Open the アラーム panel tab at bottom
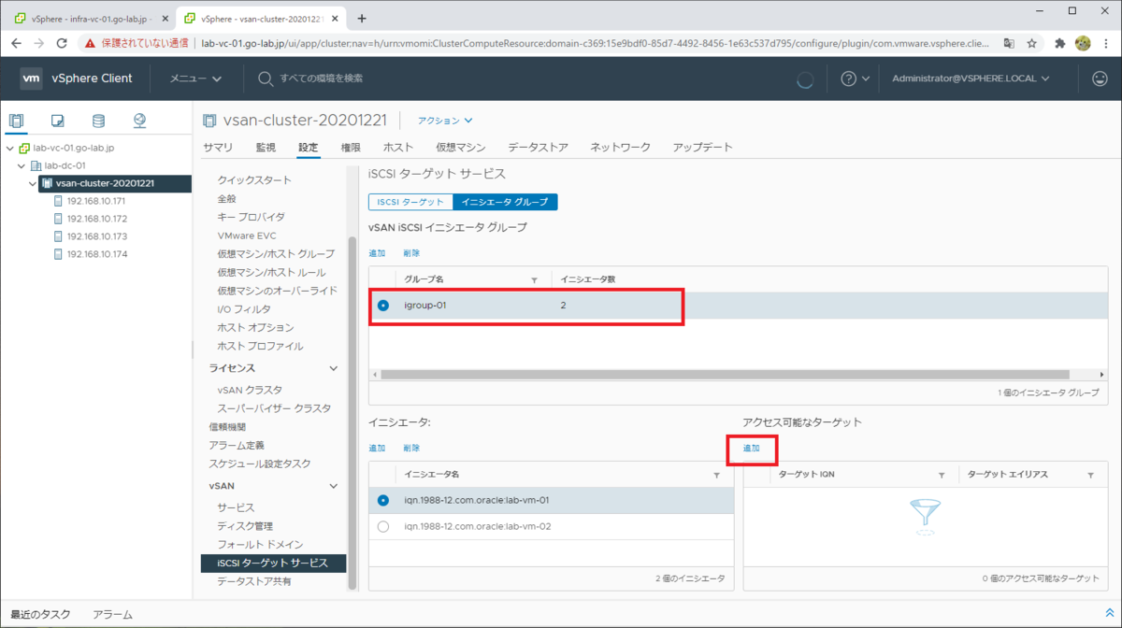The image size is (1122, 628). click(112, 614)
